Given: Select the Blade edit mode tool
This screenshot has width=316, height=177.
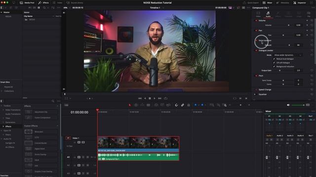Looking at the screenshot, I should [148, 105].
